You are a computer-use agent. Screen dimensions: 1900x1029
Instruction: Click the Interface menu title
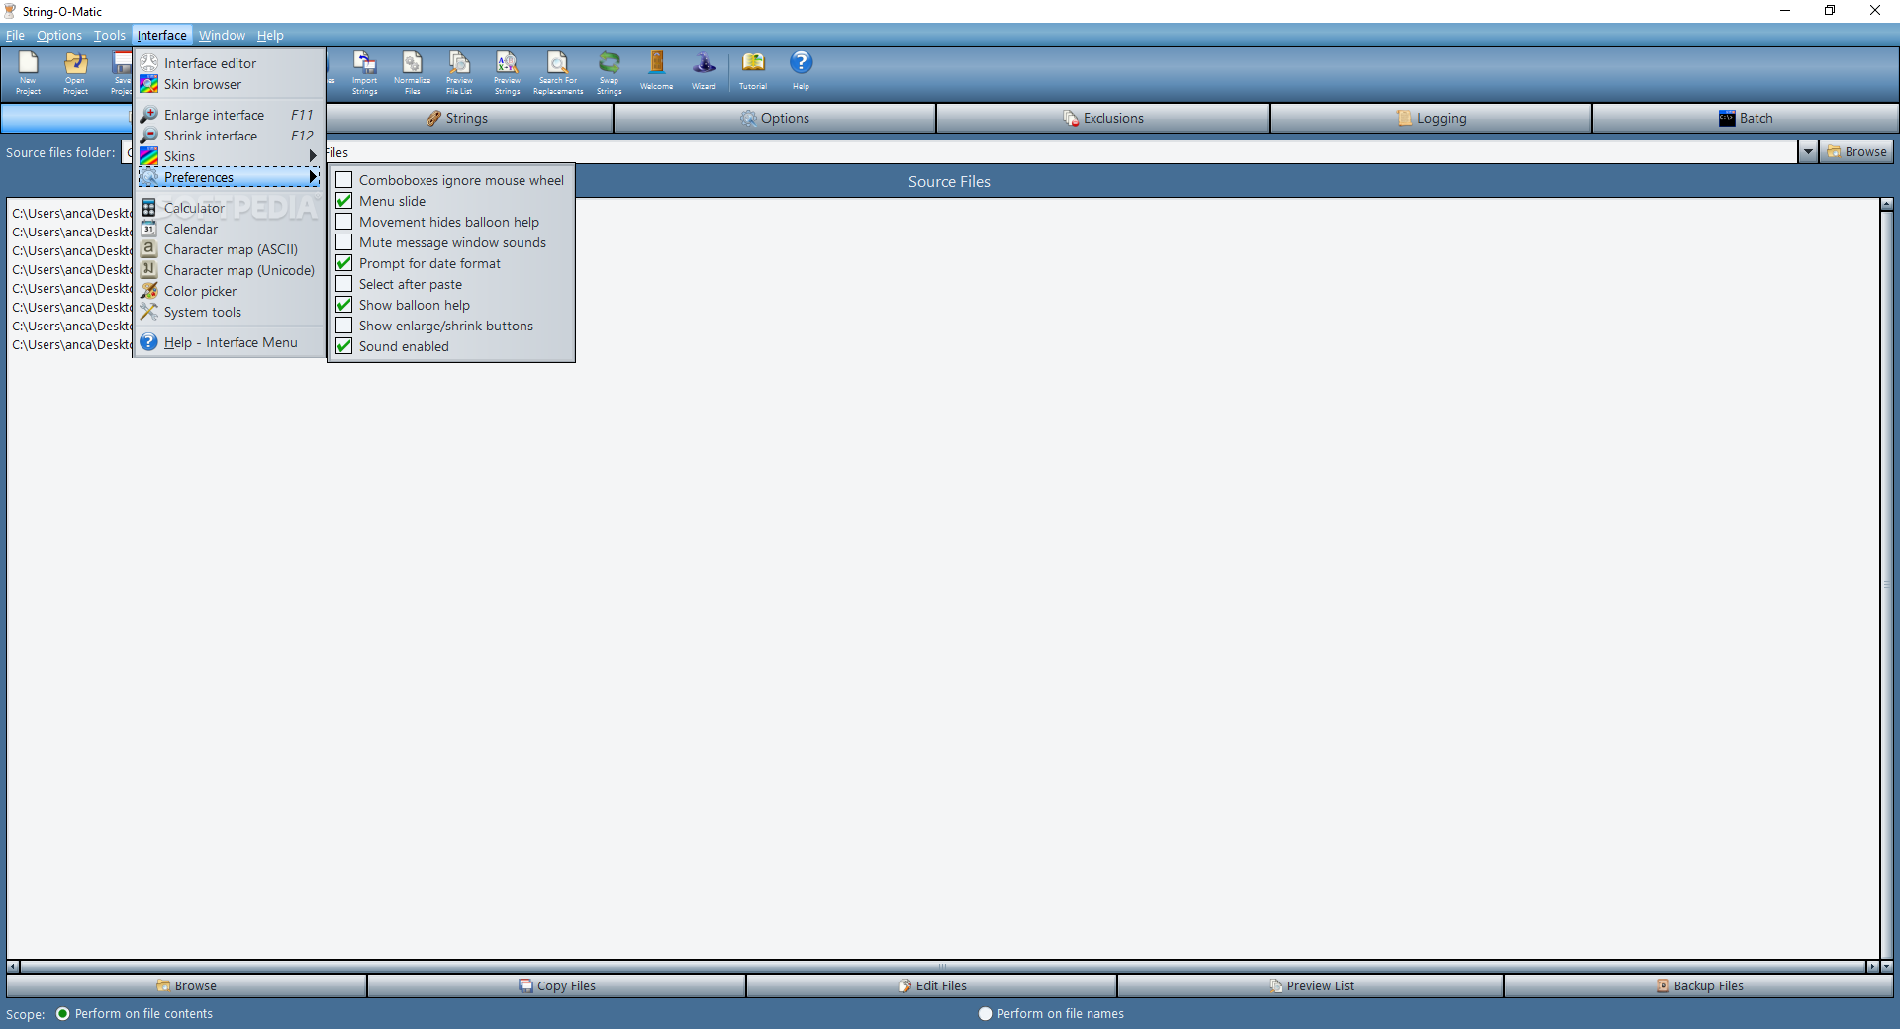click(x=162, y=35)
